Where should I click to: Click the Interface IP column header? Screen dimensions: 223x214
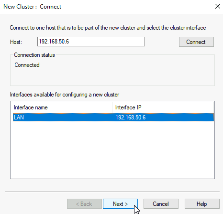coord(163,107)
